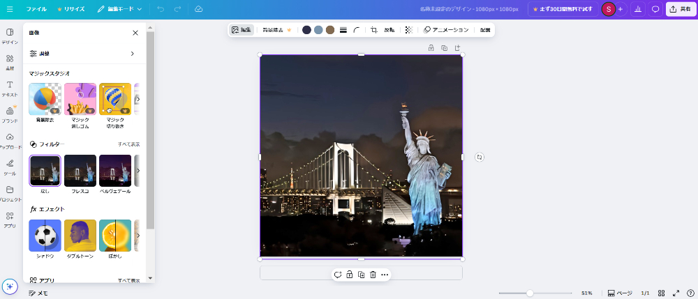Click the リサイズ menu item
698x299 pixels.
click(70, 9)
